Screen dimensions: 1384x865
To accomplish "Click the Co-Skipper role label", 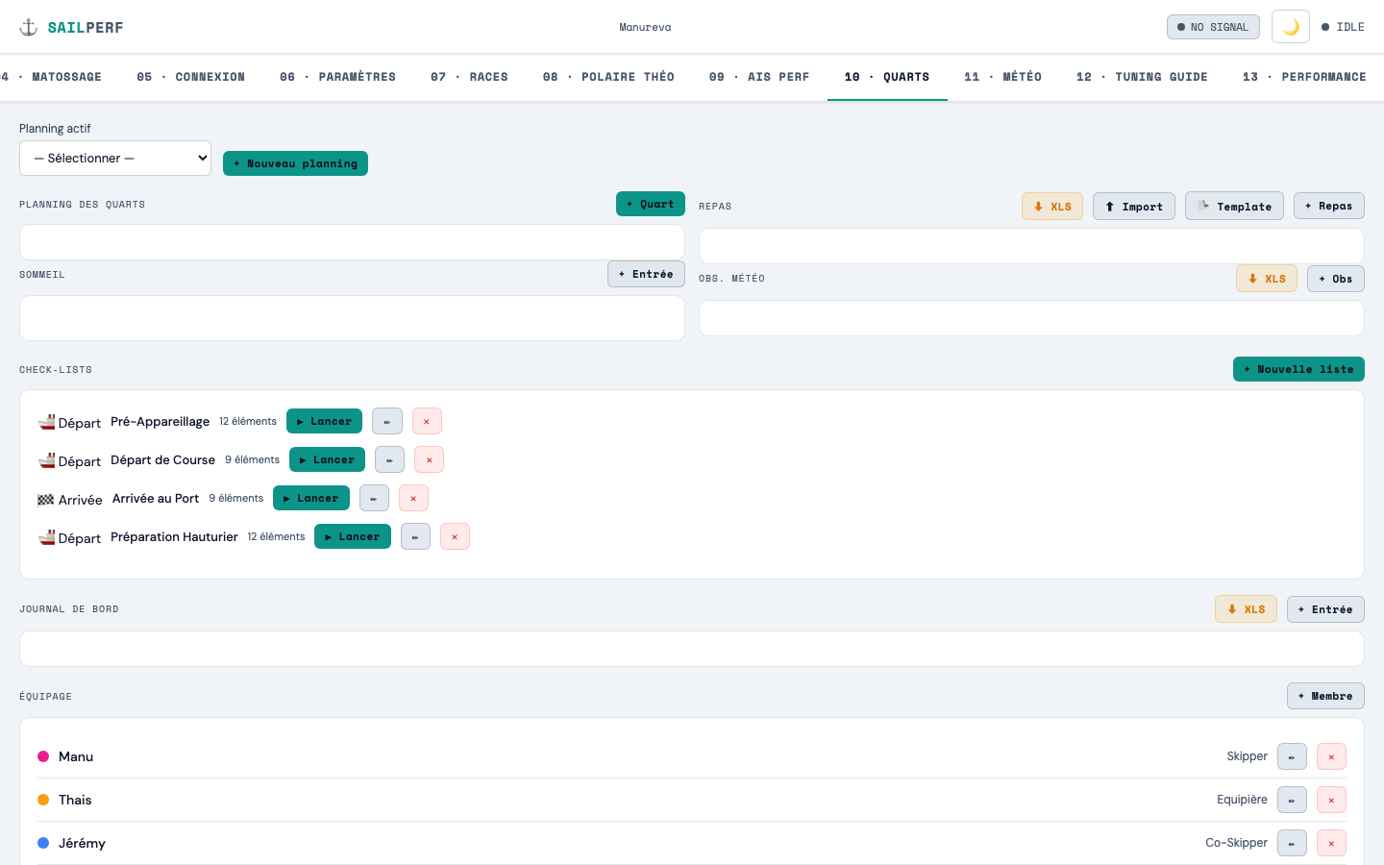I will [x=1236, y=843].
